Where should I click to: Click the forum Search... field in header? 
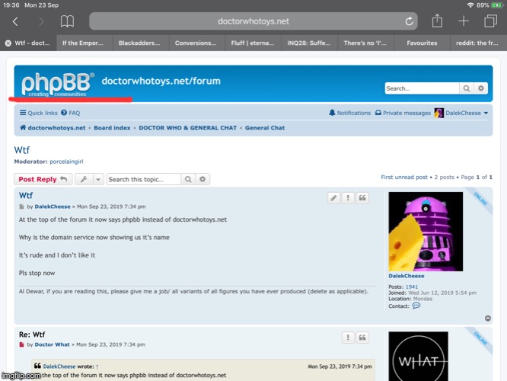point(422,88)
